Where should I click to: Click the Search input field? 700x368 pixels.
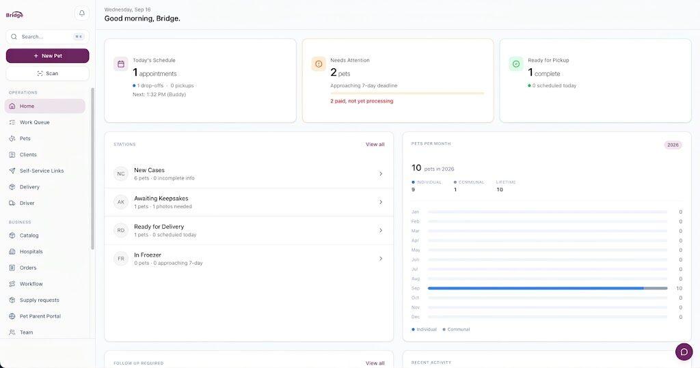47,37
